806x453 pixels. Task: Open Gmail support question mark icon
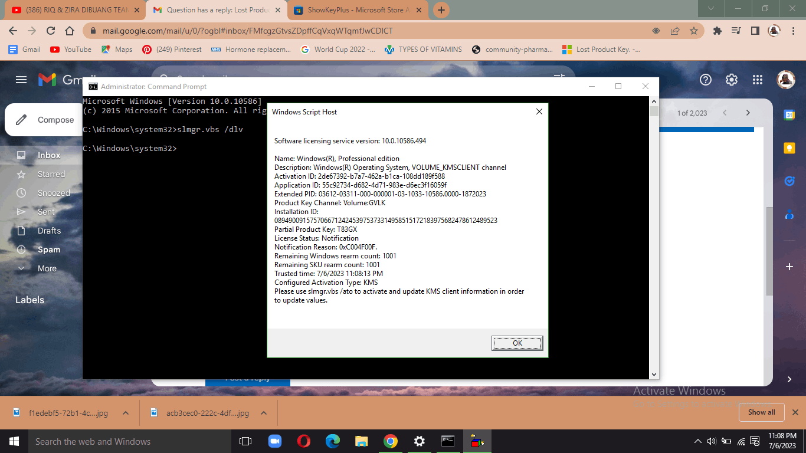point(706,80)
